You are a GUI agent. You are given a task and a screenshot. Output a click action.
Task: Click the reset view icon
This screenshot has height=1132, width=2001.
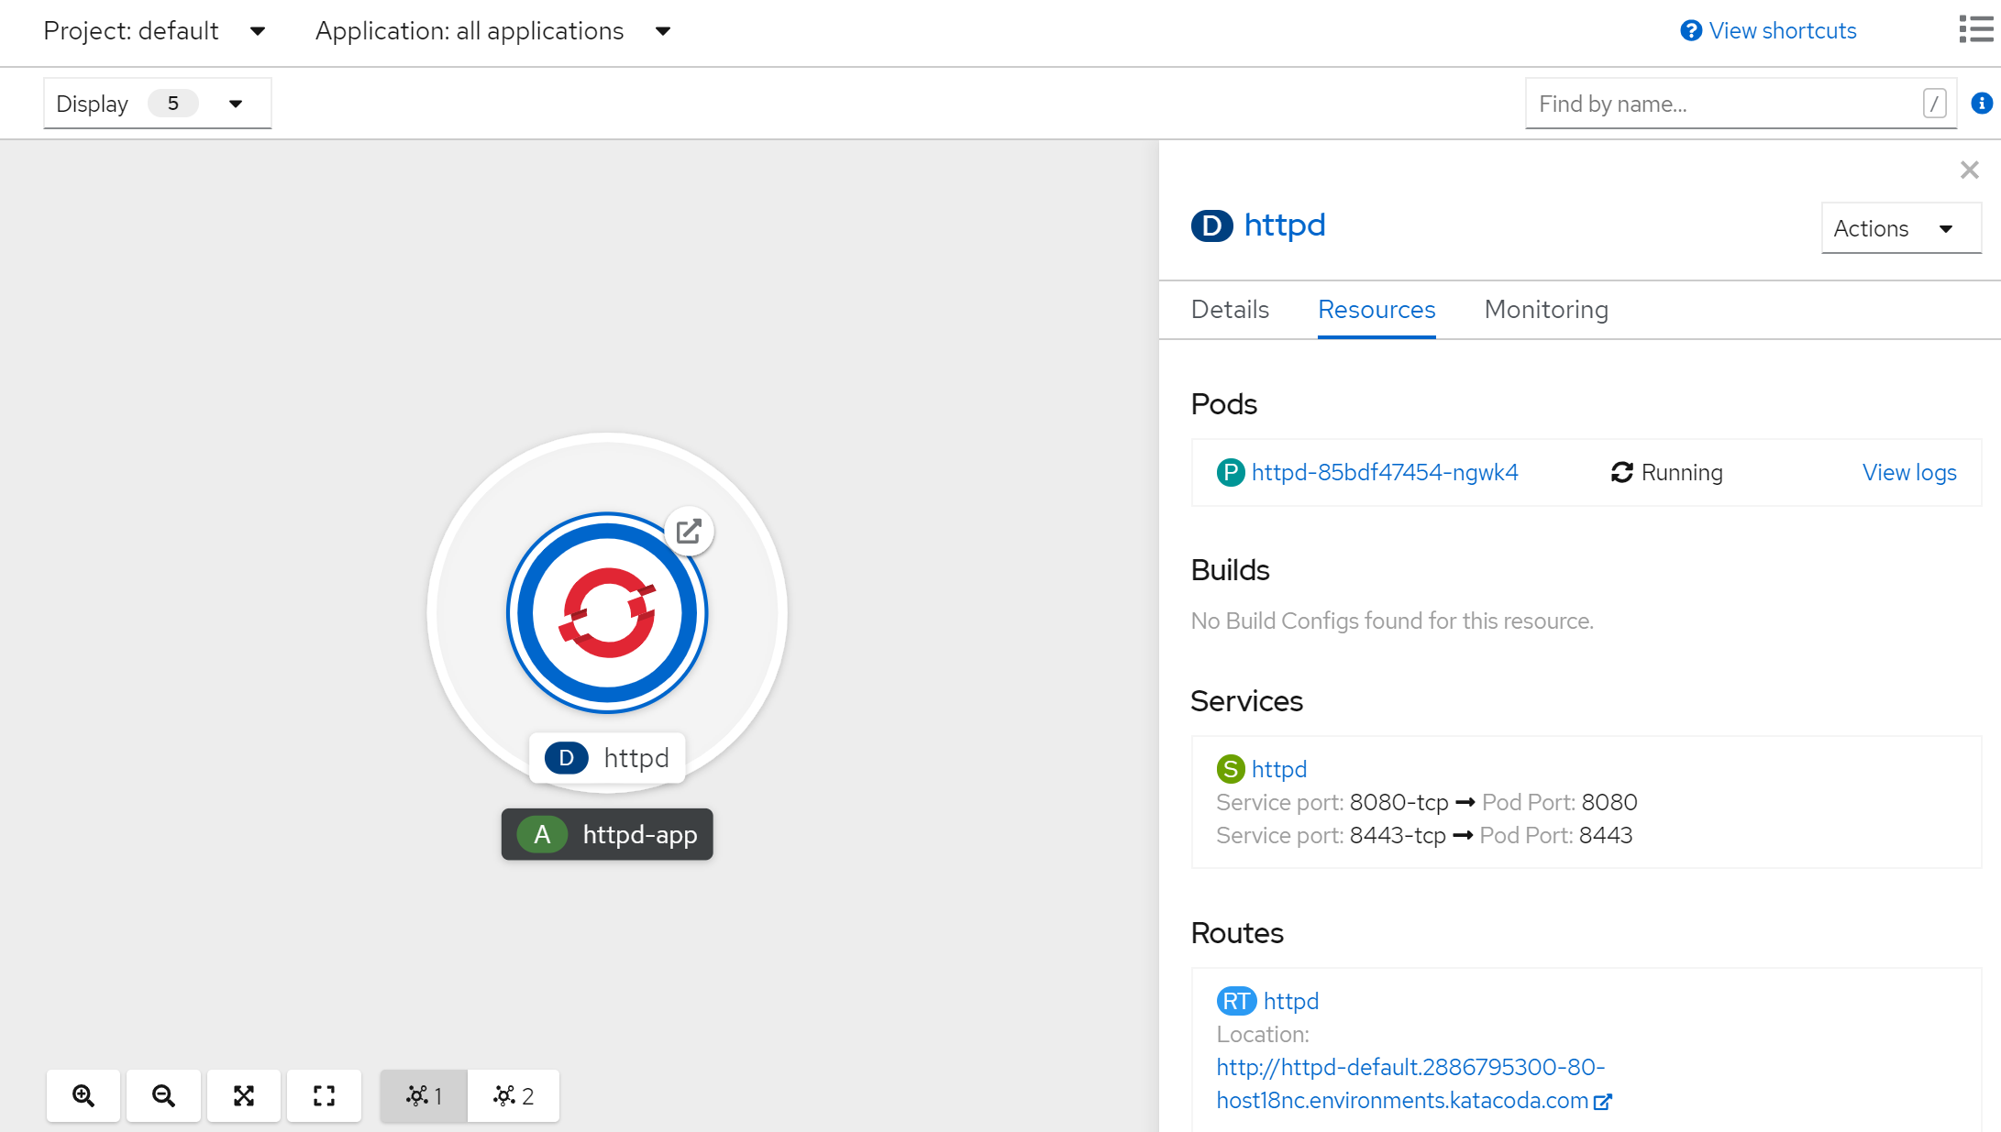click(324, 1095)
